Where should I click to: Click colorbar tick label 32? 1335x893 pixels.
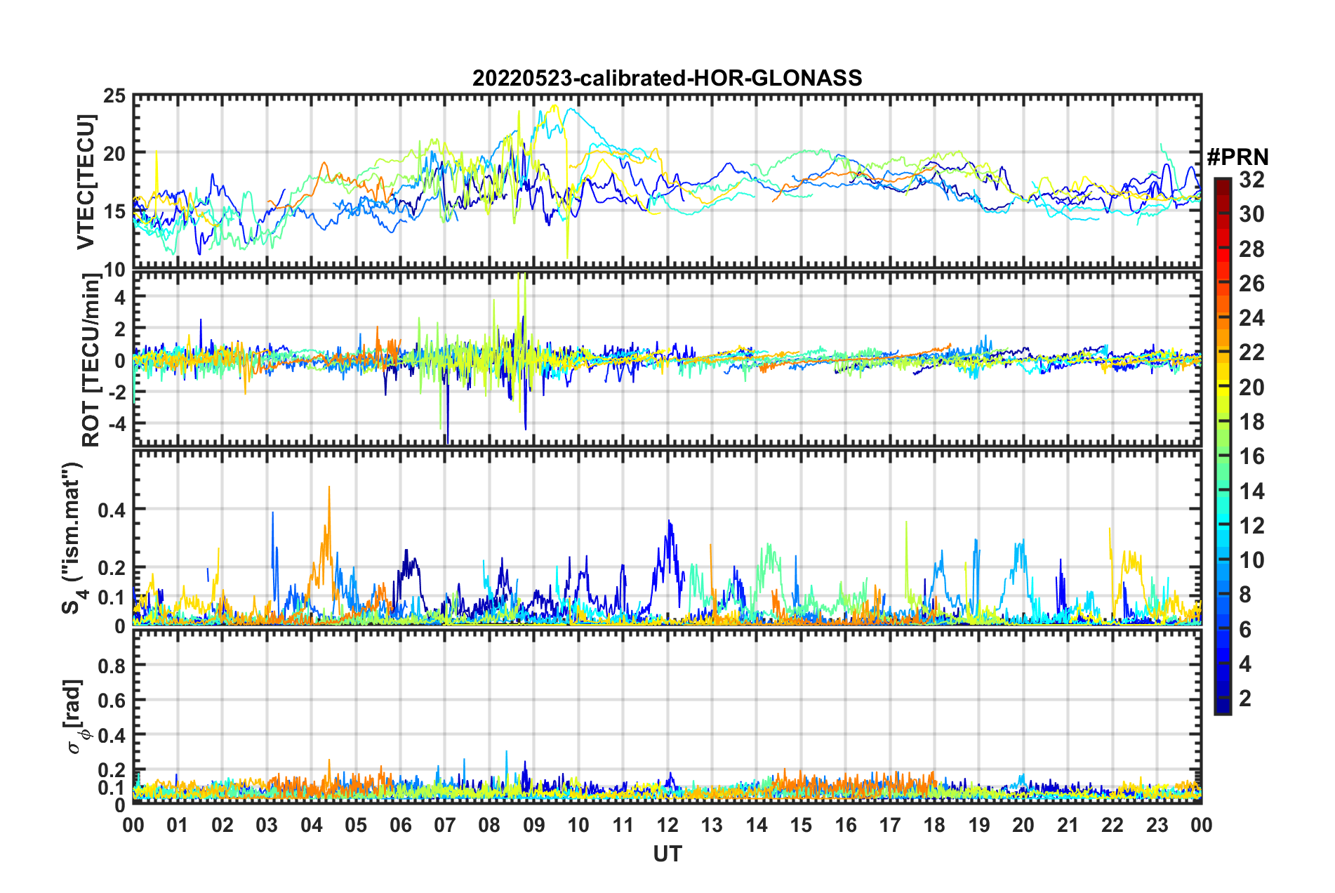pyautogui.click(x=1252, y=180)
